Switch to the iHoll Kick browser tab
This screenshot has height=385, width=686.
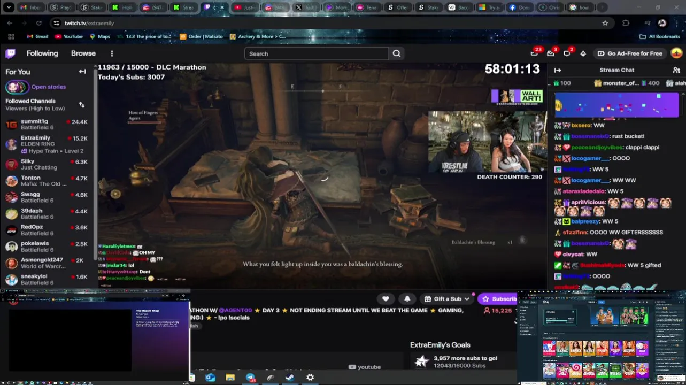[x=122, y=7]
